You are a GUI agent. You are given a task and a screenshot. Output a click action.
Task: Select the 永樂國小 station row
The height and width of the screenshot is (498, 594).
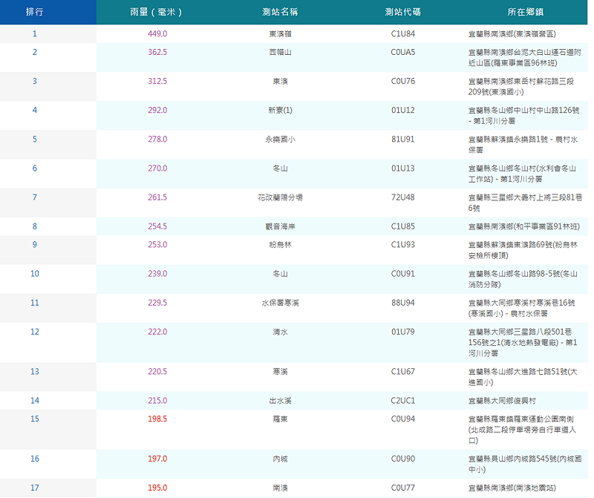point(280,139)
